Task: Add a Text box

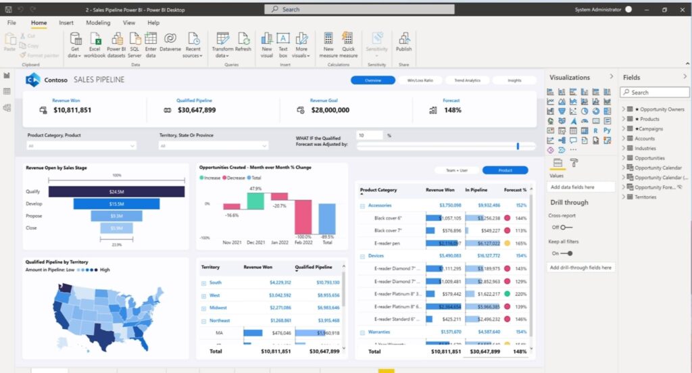Action: tap(283, 45)
